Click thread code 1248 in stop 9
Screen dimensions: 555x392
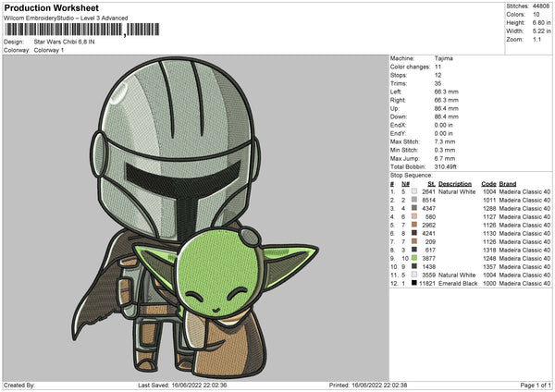click(x=489, y=258)
